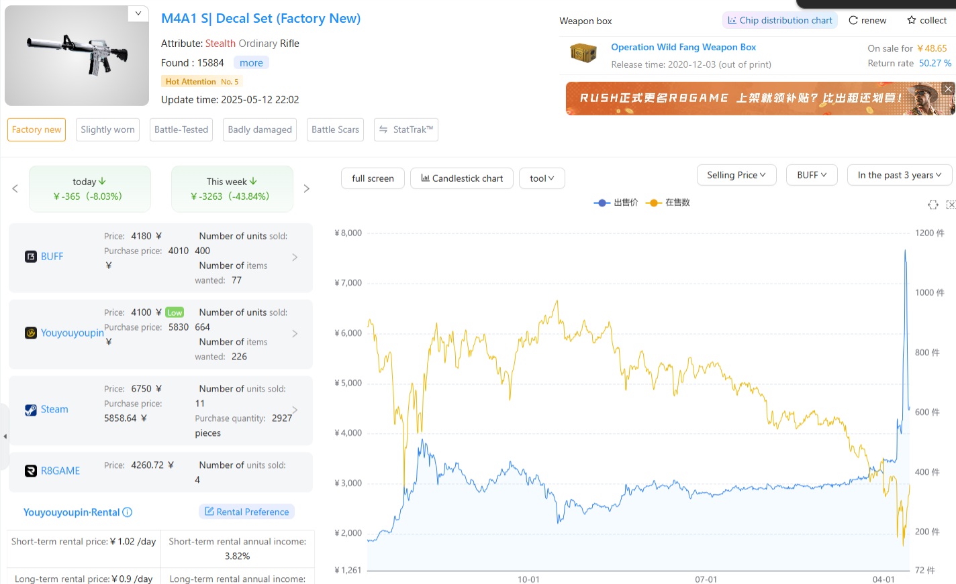
Task: Open the Chip distribution chart
Action: [780, 20]
